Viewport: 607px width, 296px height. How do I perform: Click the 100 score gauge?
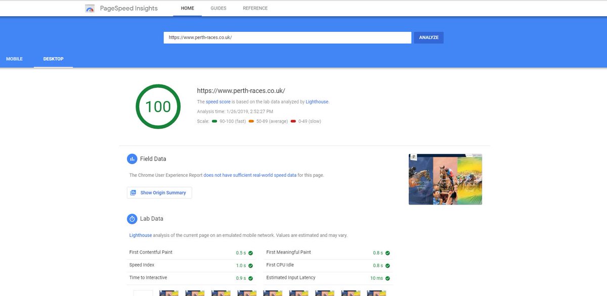[158, 107]
